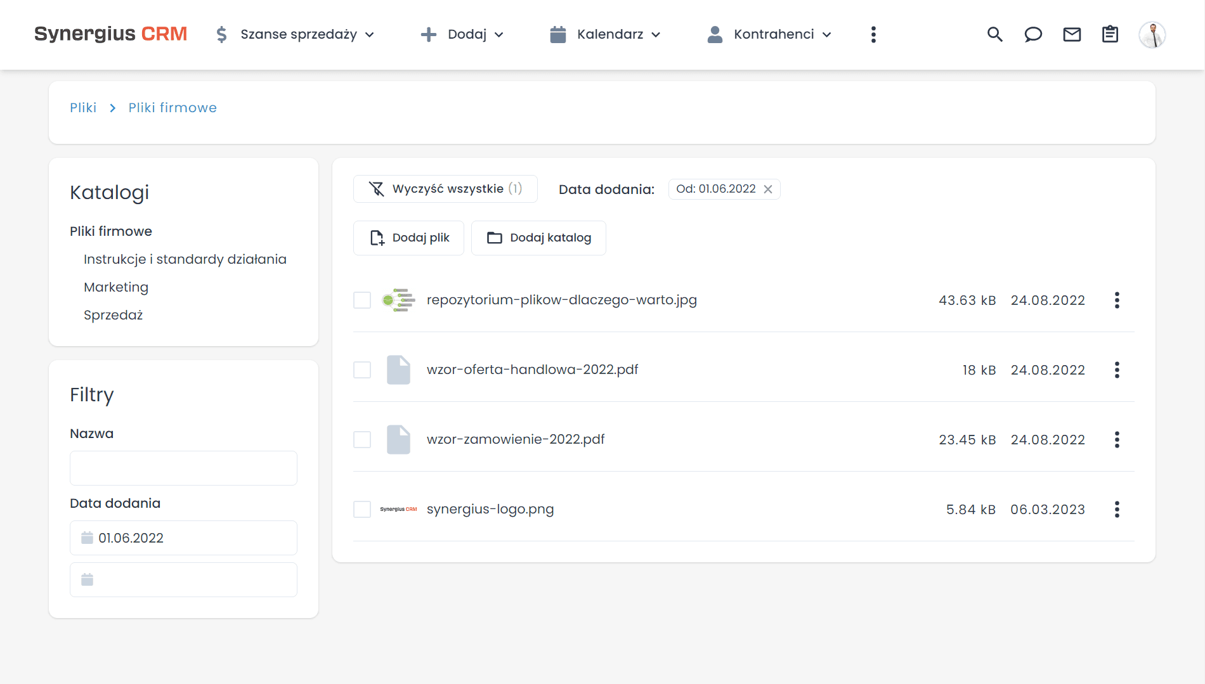This screenshot has height=684, width=1205.
Task: Navigate to Pliki breadcrumb link
Action: click(x=83, y=108)
